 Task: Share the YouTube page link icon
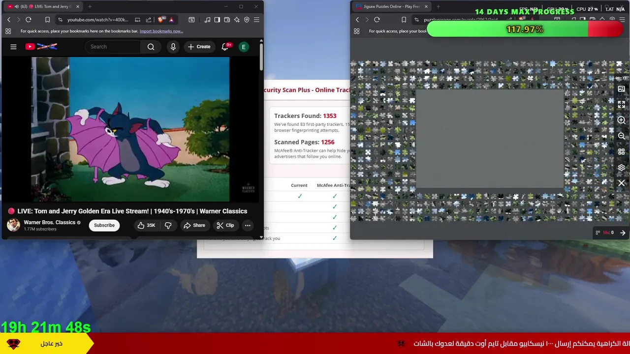[149, 20]
